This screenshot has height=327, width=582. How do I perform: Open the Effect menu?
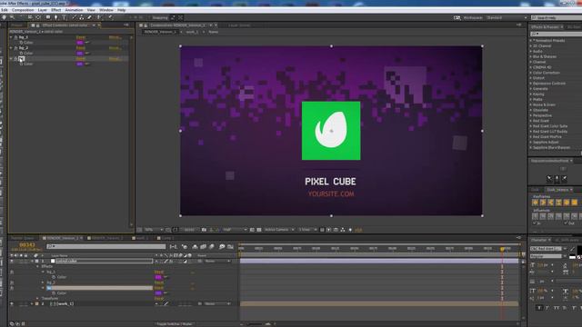tap(56, 10)
